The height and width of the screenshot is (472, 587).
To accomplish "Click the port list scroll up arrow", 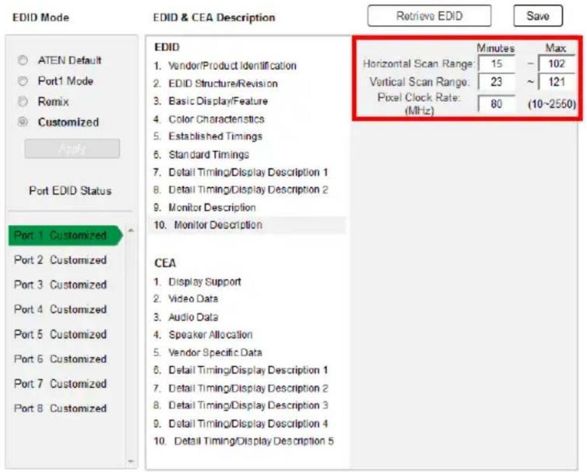I will coord(131,230).
